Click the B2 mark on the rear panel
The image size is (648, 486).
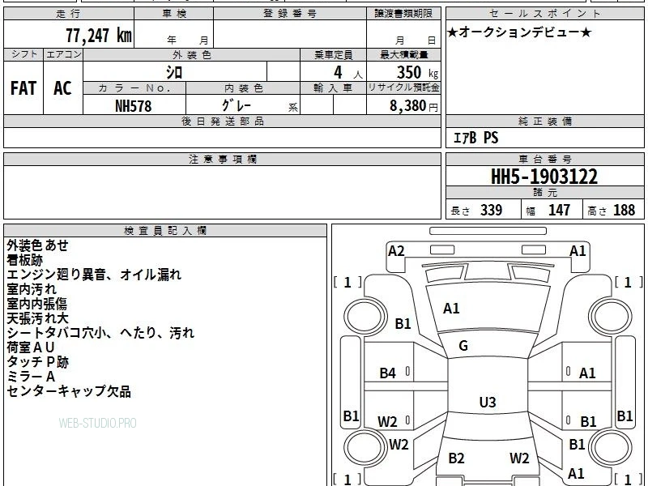pyautogui.click(x=456, y=458)
